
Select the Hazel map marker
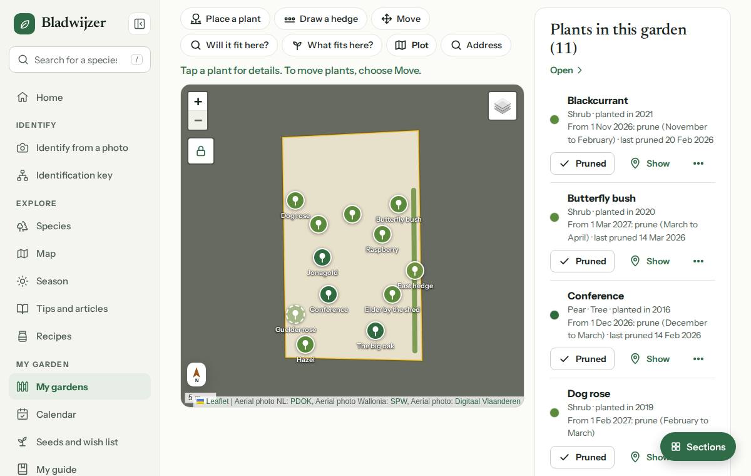tap(305, 344)
